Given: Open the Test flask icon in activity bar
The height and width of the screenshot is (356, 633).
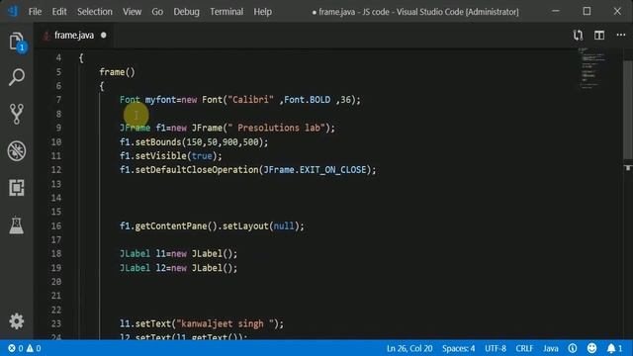Looking at the screenshot, I should 17,224.
